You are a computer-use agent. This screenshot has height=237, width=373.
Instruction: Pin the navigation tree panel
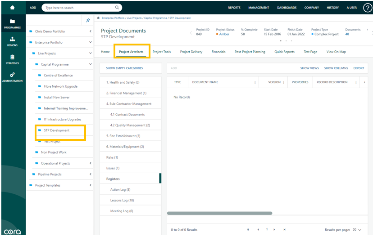pyautogui.click(x=88, y=20)
